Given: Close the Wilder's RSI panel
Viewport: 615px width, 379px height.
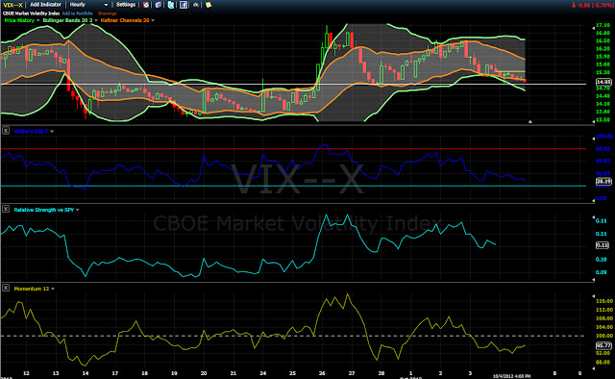Looking at the screenshot, I should [6, 131].
